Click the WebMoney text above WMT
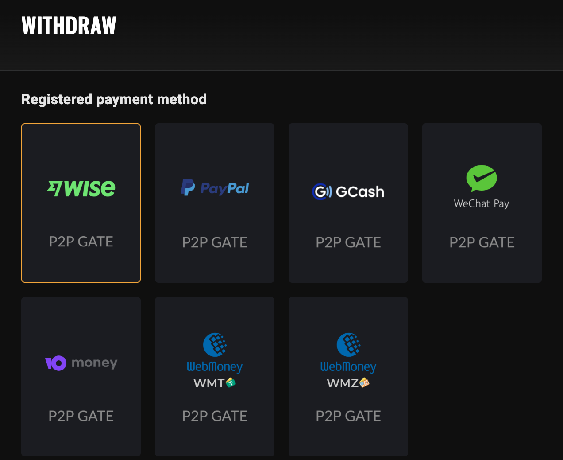 pyautogui.click(x=215, y=367)
